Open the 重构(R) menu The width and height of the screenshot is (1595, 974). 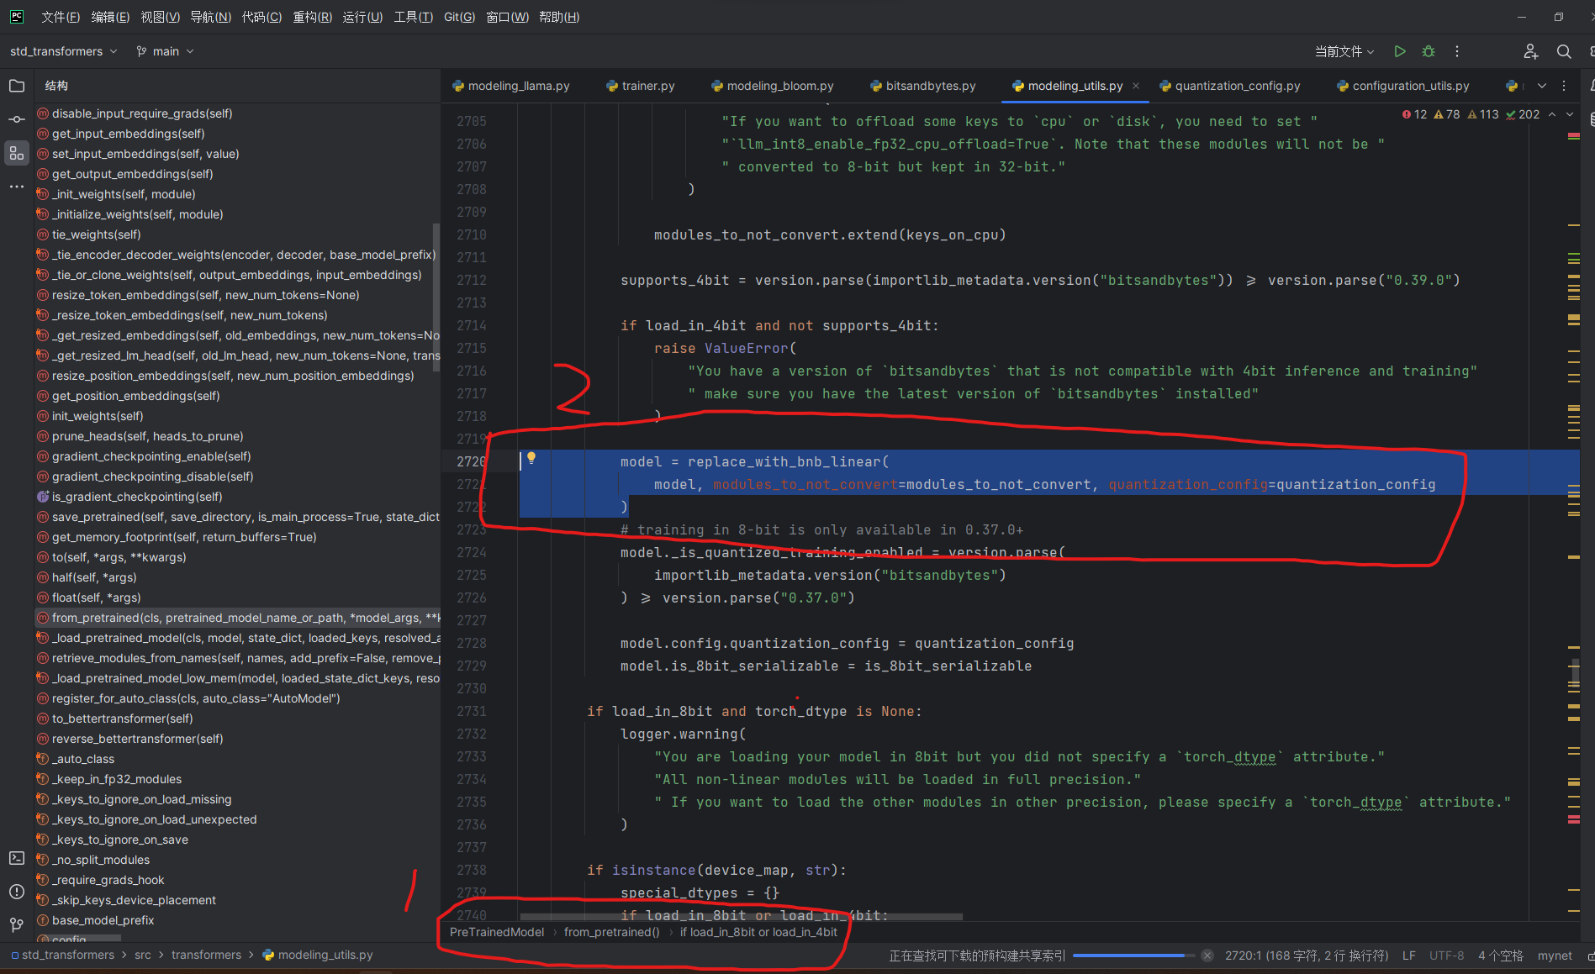pyautogui.click(x=312, y=17)
